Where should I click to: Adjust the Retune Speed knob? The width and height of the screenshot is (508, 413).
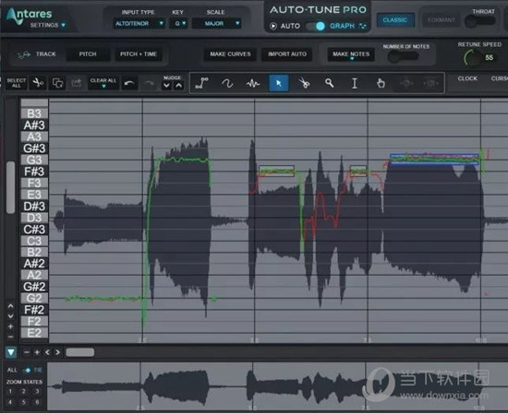click(472, 58)
